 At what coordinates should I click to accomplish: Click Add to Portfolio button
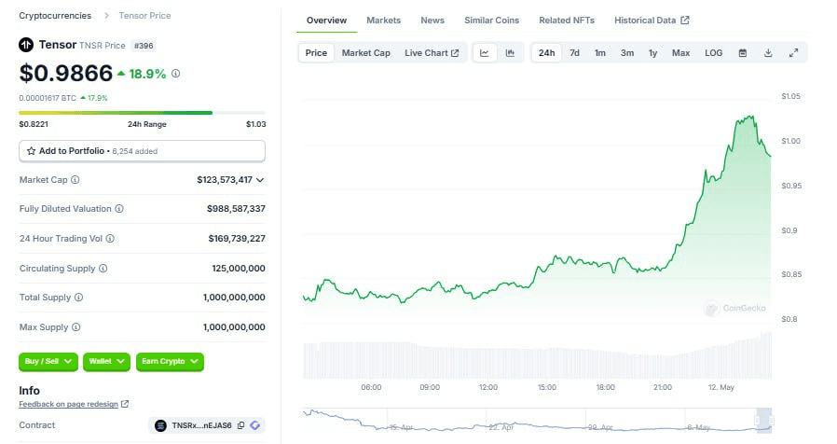[142, 151]
